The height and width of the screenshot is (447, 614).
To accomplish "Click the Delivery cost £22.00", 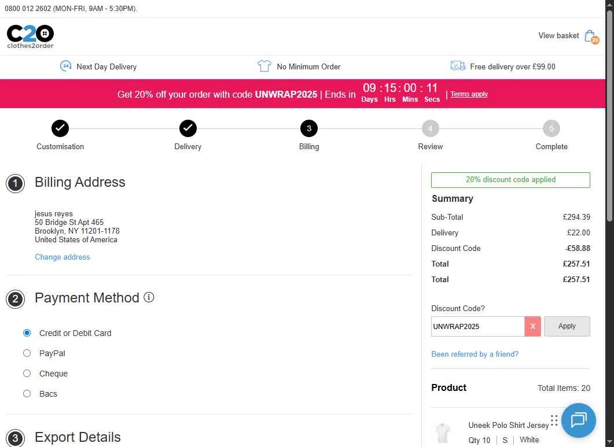I will [578, 232].
